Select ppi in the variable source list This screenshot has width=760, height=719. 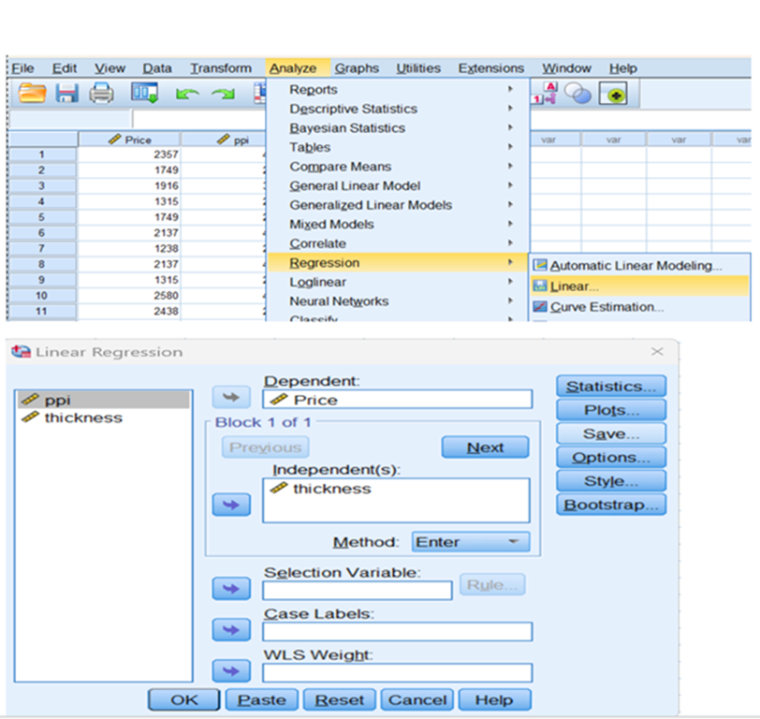click(x=103, y=400)
